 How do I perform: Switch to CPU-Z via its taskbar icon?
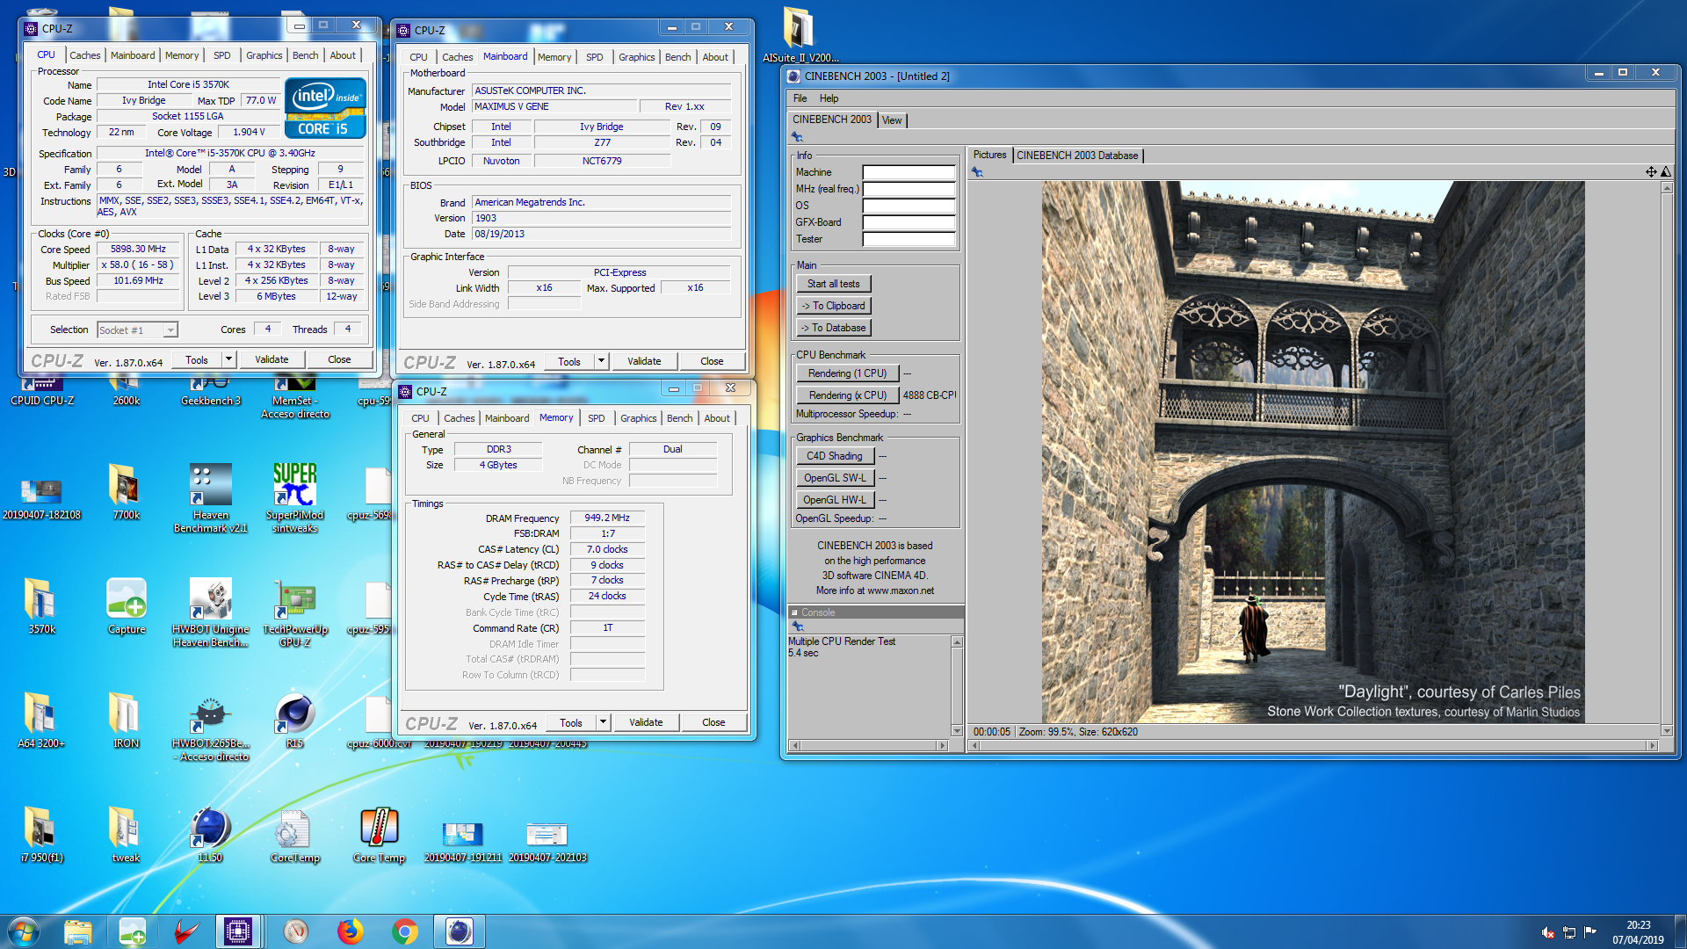tap(238, 931)
